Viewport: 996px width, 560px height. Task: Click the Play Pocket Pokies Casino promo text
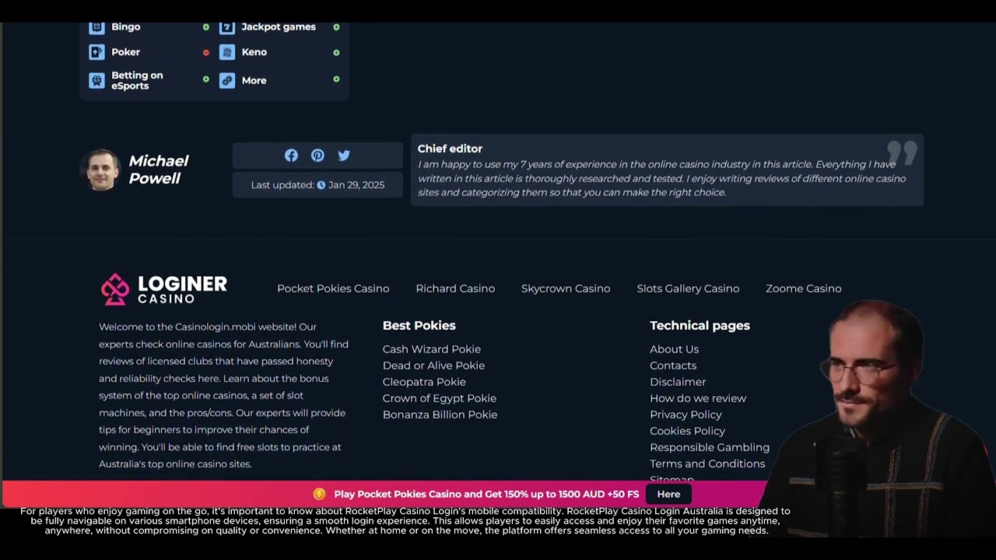pyautogui.click(x=486, y=494)
